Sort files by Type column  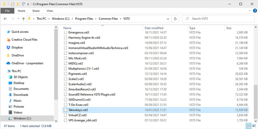coord(192,28)
